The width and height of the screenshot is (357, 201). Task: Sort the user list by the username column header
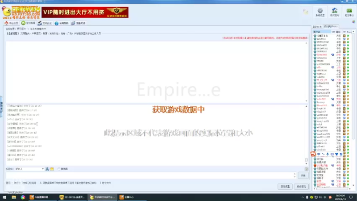(321, 32)
